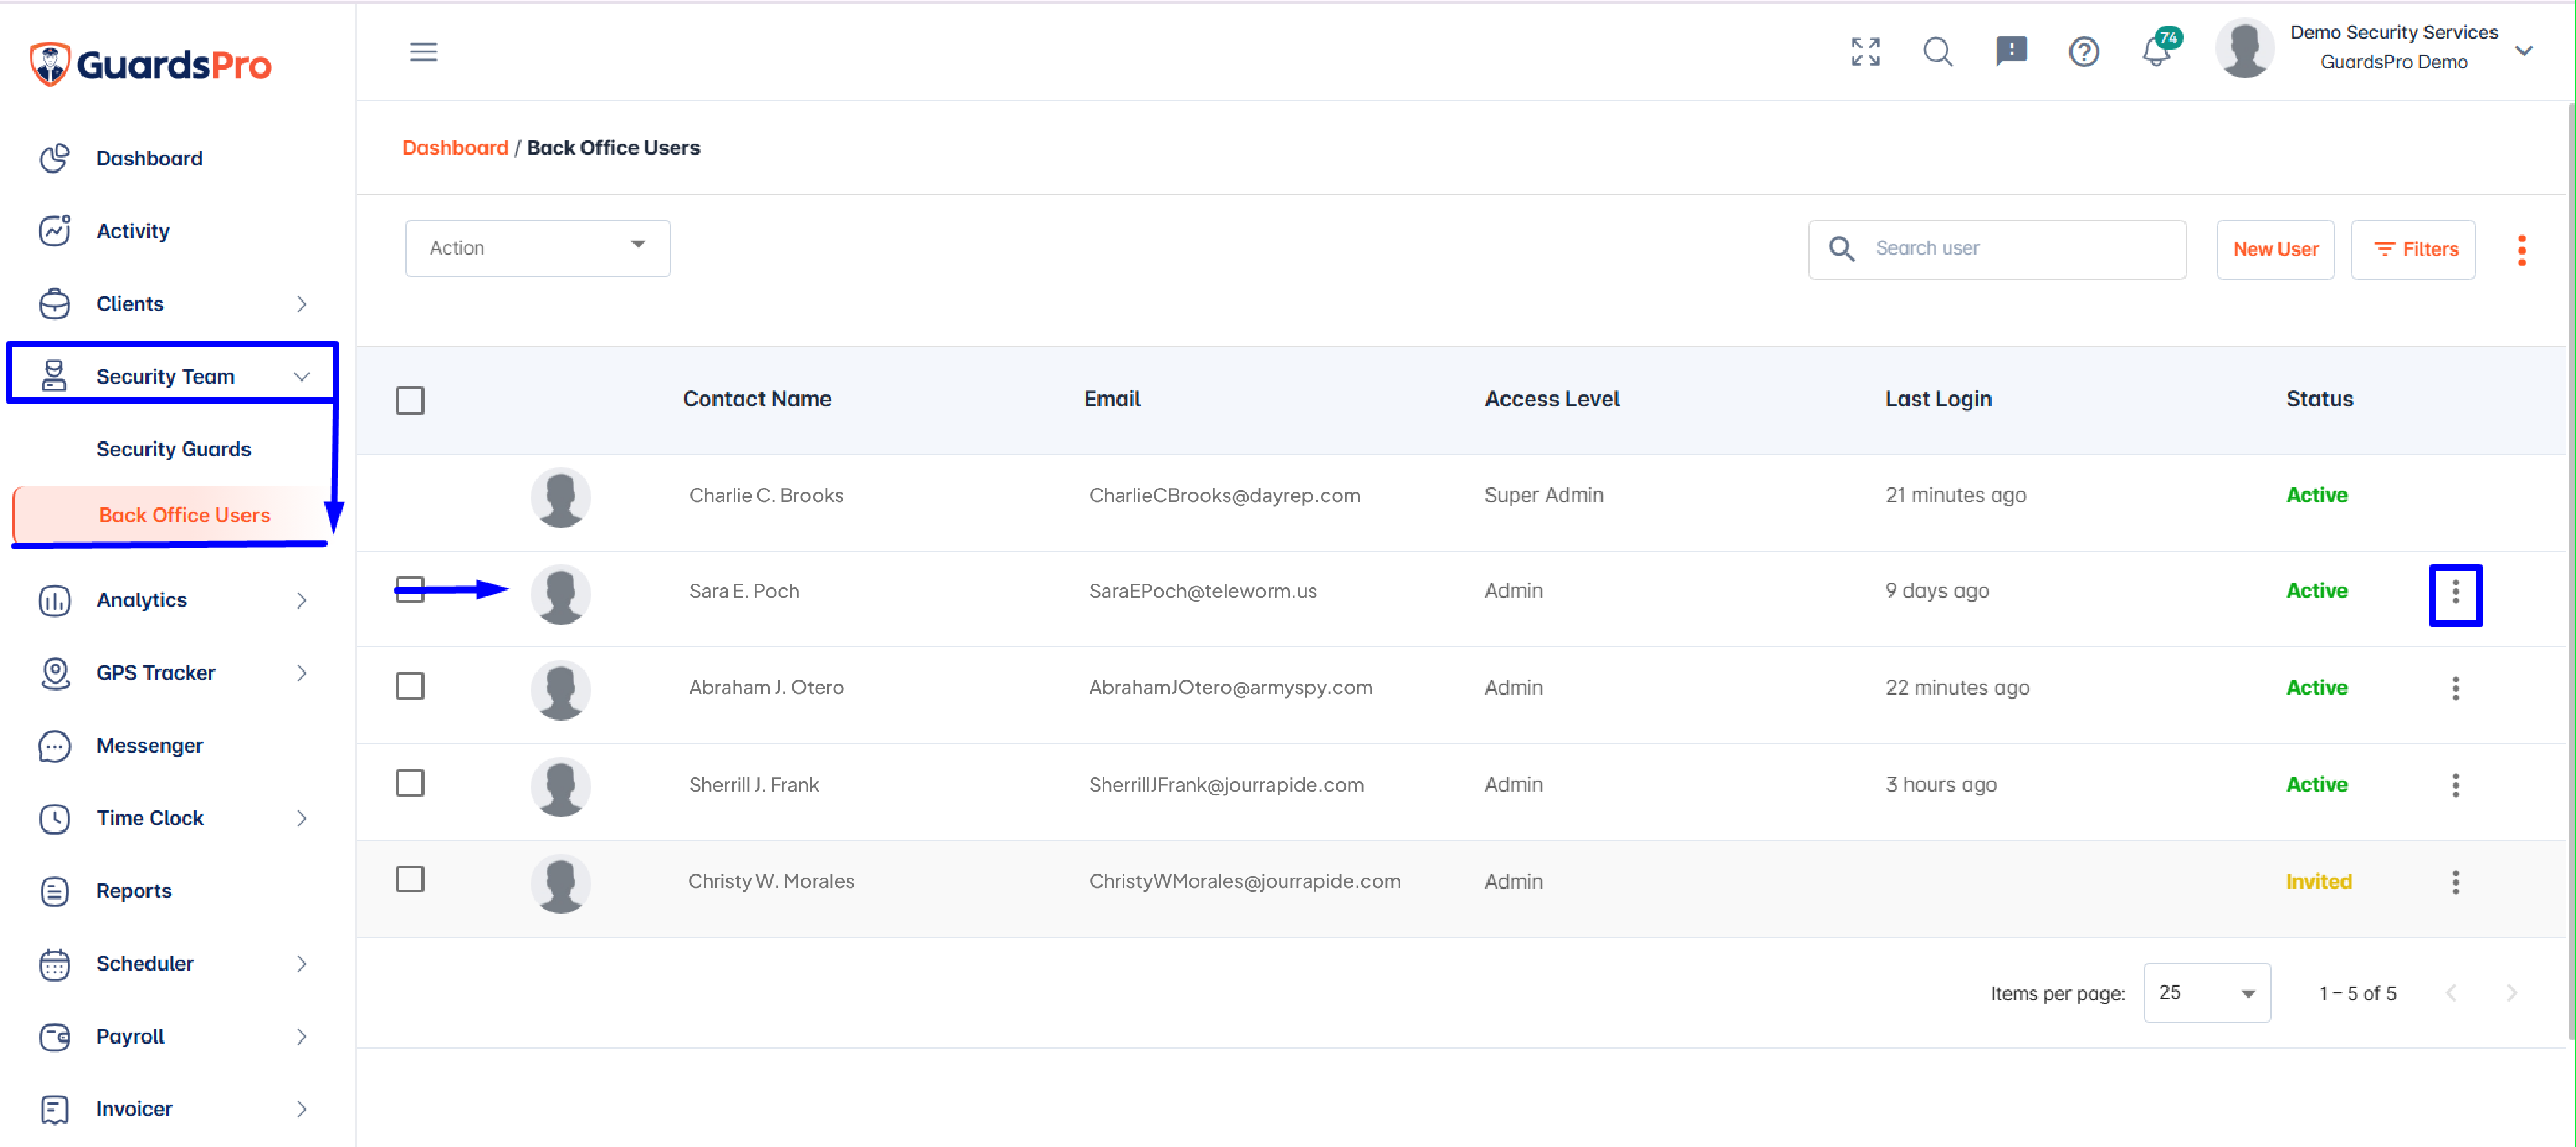Click the Scheduler calendar icon
2576x1147 pixels.
(55, 964)
